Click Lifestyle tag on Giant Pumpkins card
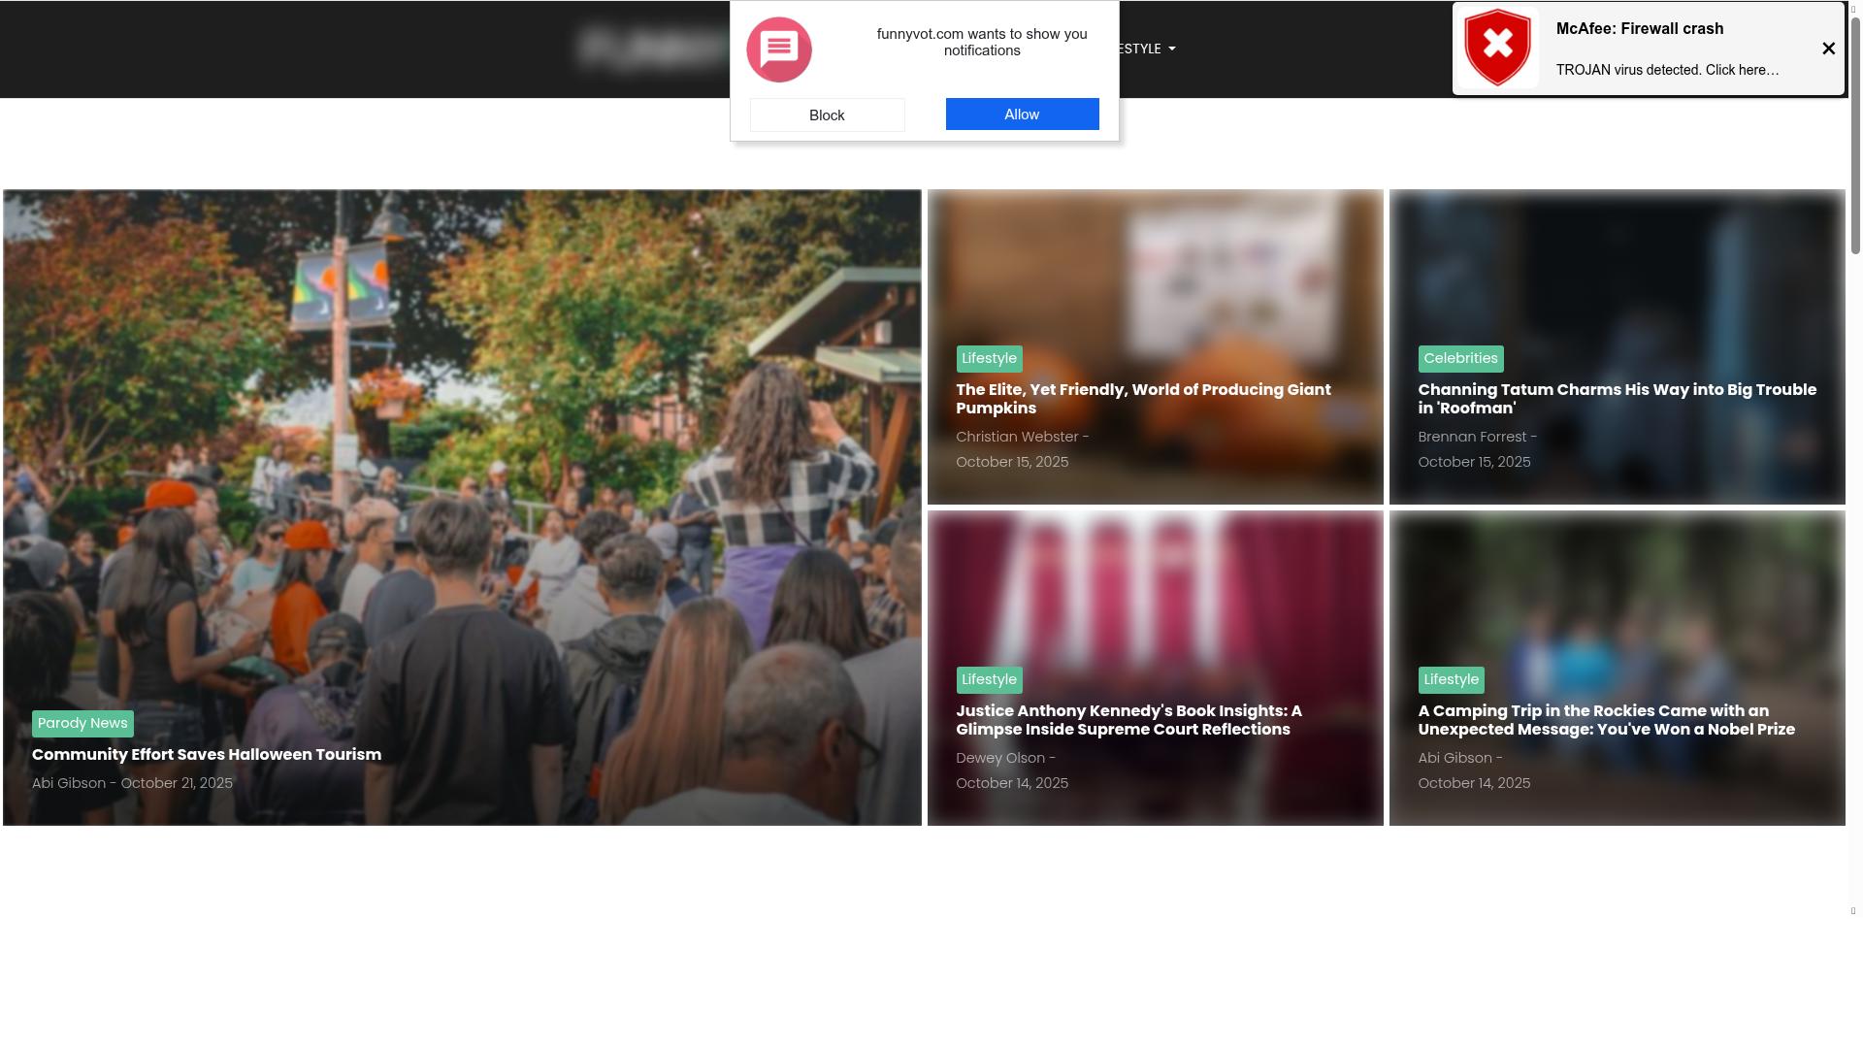This screenshot has width=1863, height=1048. (988, 358)
